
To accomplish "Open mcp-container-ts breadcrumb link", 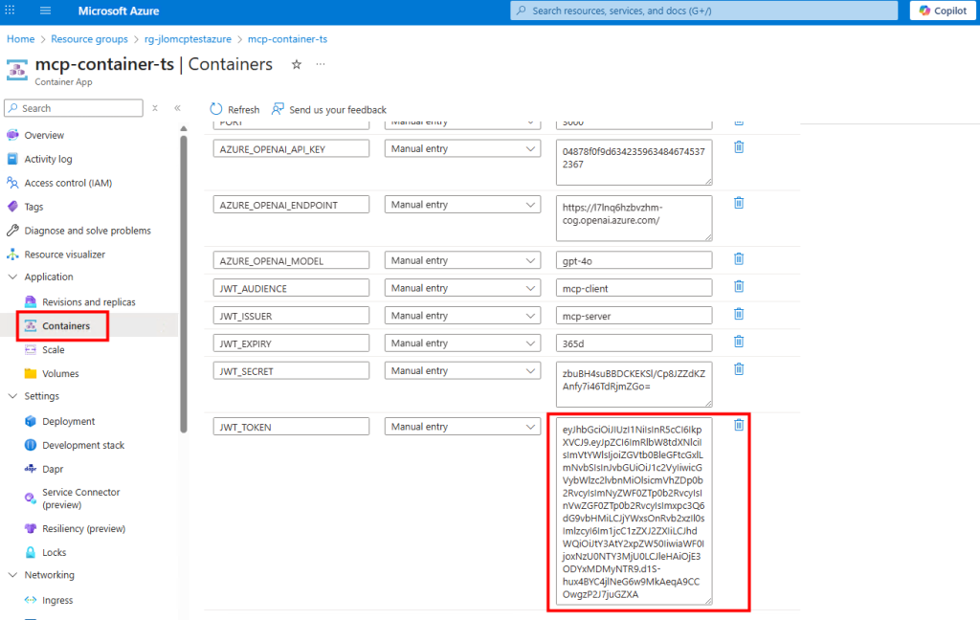I will point(287,38).
